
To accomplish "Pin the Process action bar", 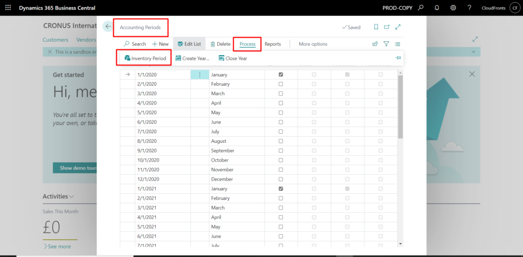I will tap(398, 58).
